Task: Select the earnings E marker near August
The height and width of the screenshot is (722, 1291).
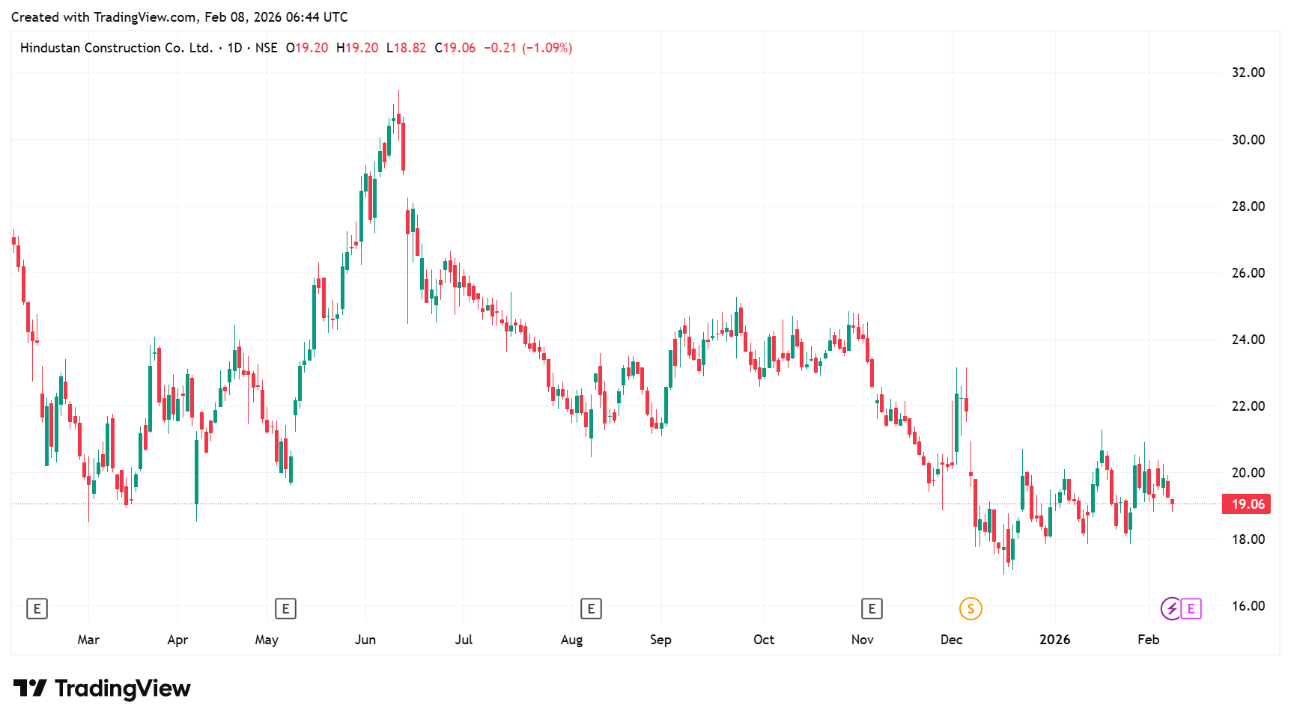Action: coord(591,609)
